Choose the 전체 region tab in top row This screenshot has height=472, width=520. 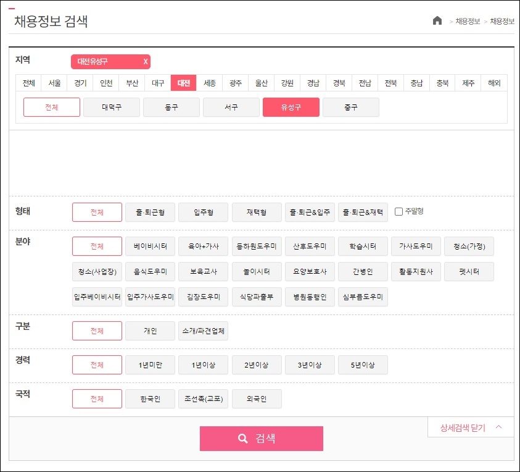coord(28,83)
